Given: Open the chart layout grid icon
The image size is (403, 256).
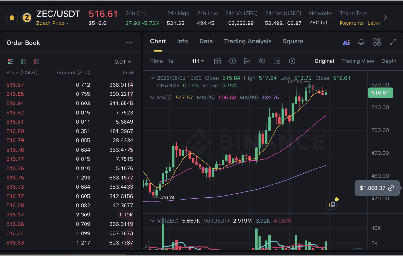Looking at the screenshot, I should [x=377, y=42].
